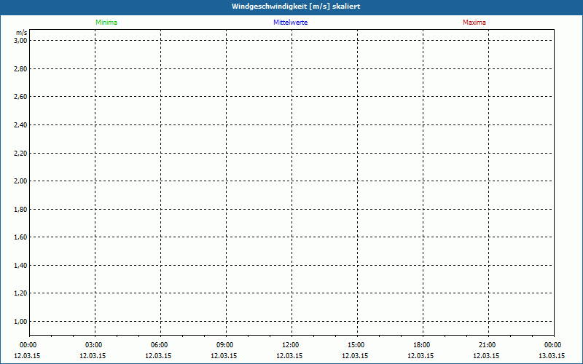Click the 18:00 time axis label
Screen dimensions: 583x364
click(422, 345)
